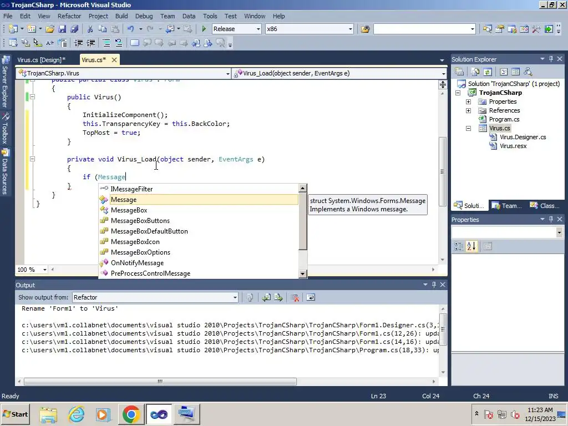Open Google Chrome from the taskbar
Image resolution: width=568 pixels, height=426 pixels.
point(131,414)
